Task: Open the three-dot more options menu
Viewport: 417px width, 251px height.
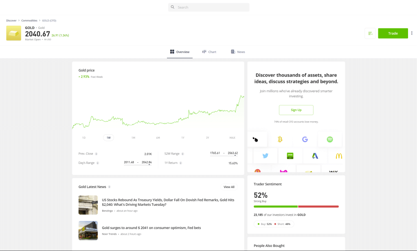Action: coord(412,33)
